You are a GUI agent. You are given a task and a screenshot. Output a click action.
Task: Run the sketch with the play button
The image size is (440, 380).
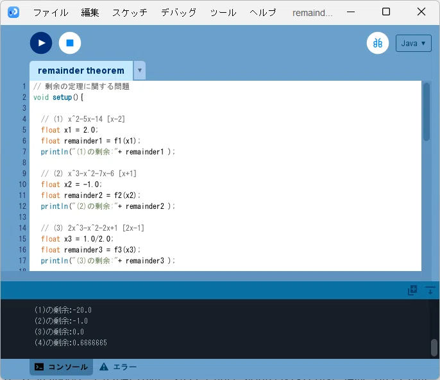pyautogui.click(x=41, y=43)
